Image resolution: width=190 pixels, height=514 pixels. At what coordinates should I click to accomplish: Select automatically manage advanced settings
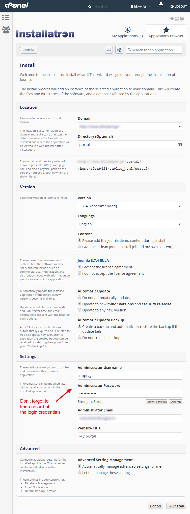pyautogui.click(x=79, y=466)
